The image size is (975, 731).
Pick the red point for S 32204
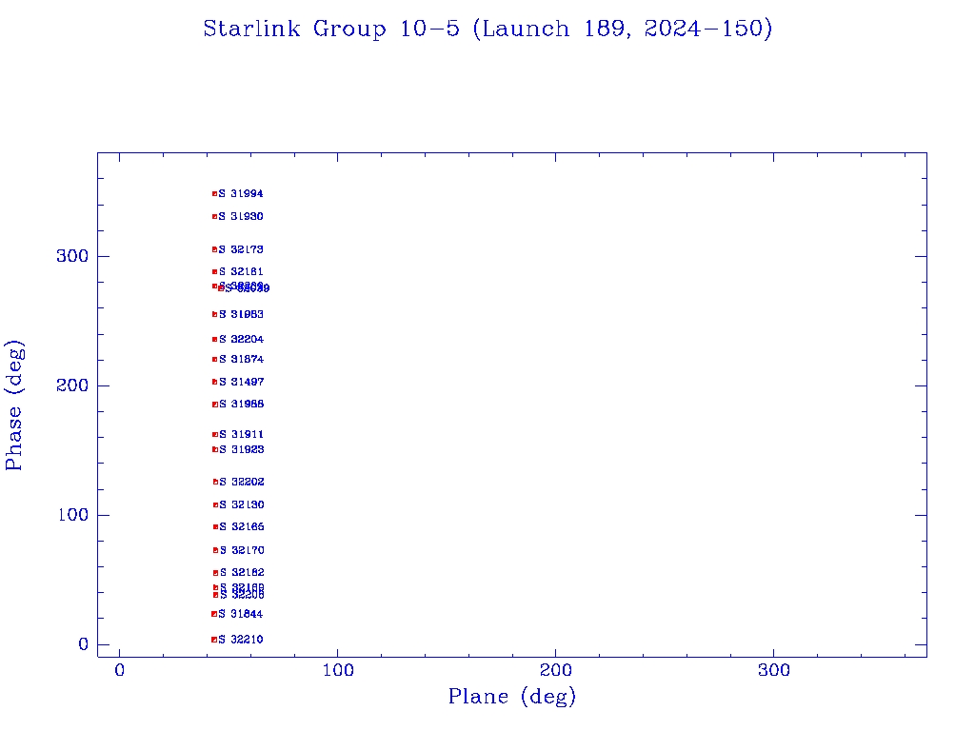click(x=214, y=340)
